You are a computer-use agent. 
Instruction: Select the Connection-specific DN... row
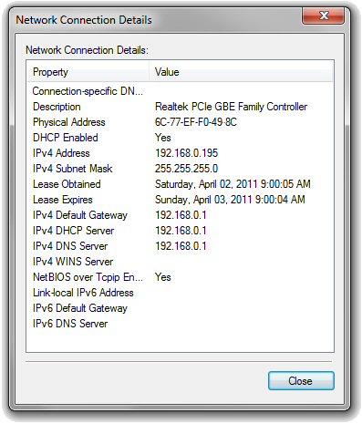[x=88, y=91]
